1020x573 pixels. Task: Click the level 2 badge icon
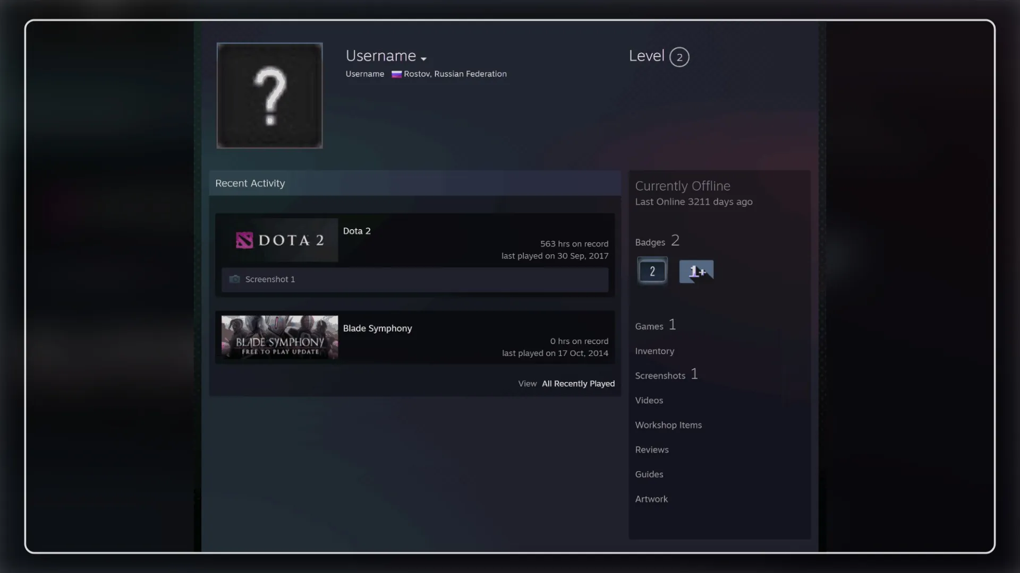pos(652,271)
